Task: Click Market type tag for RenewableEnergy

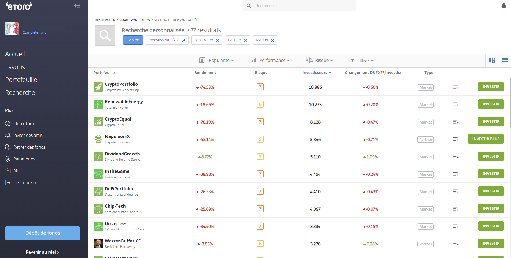Action: coord(426,105)
